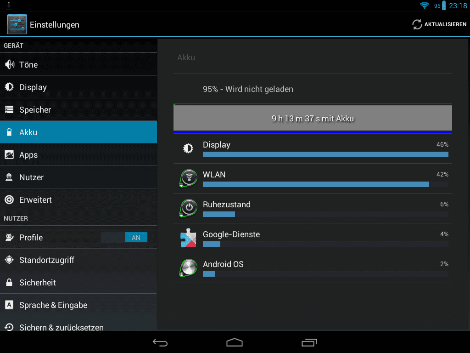Tap the Töne speaker icon

tap(9, 64)
